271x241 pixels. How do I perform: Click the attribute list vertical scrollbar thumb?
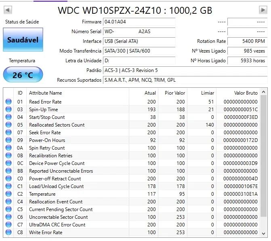pos(263,156)
